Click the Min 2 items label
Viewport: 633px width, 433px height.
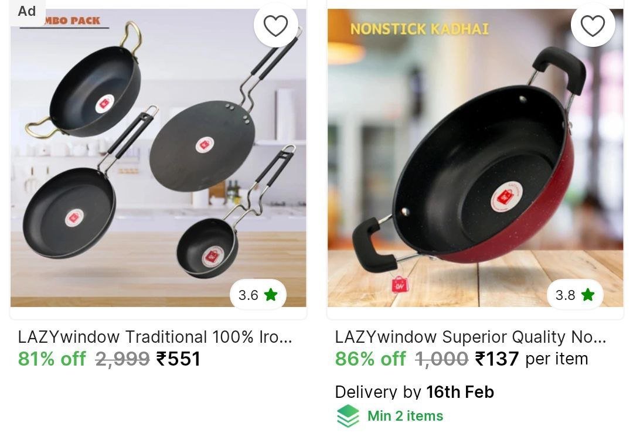point(405,416)
